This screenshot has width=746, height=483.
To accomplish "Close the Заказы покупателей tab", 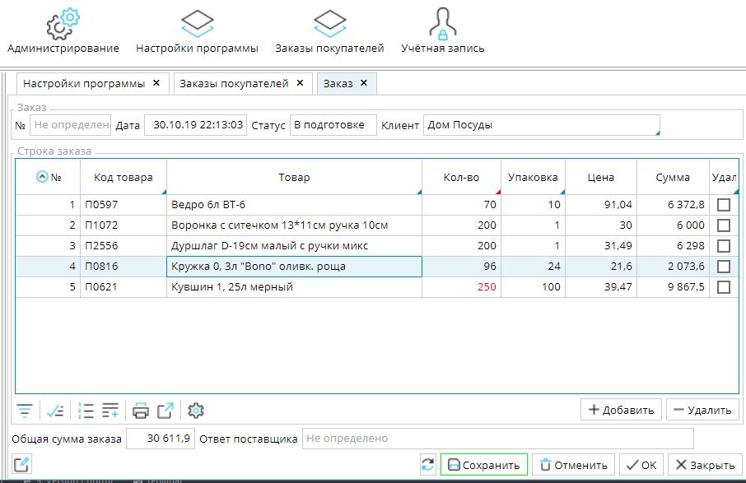I will coord(301,83).
